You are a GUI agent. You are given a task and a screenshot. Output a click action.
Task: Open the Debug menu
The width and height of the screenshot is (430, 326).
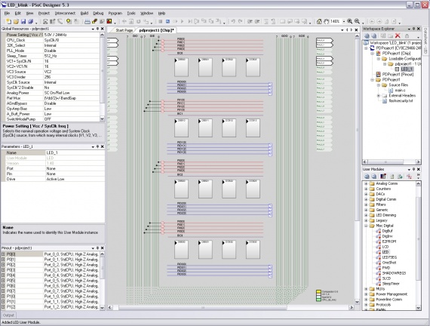point(98,13)
